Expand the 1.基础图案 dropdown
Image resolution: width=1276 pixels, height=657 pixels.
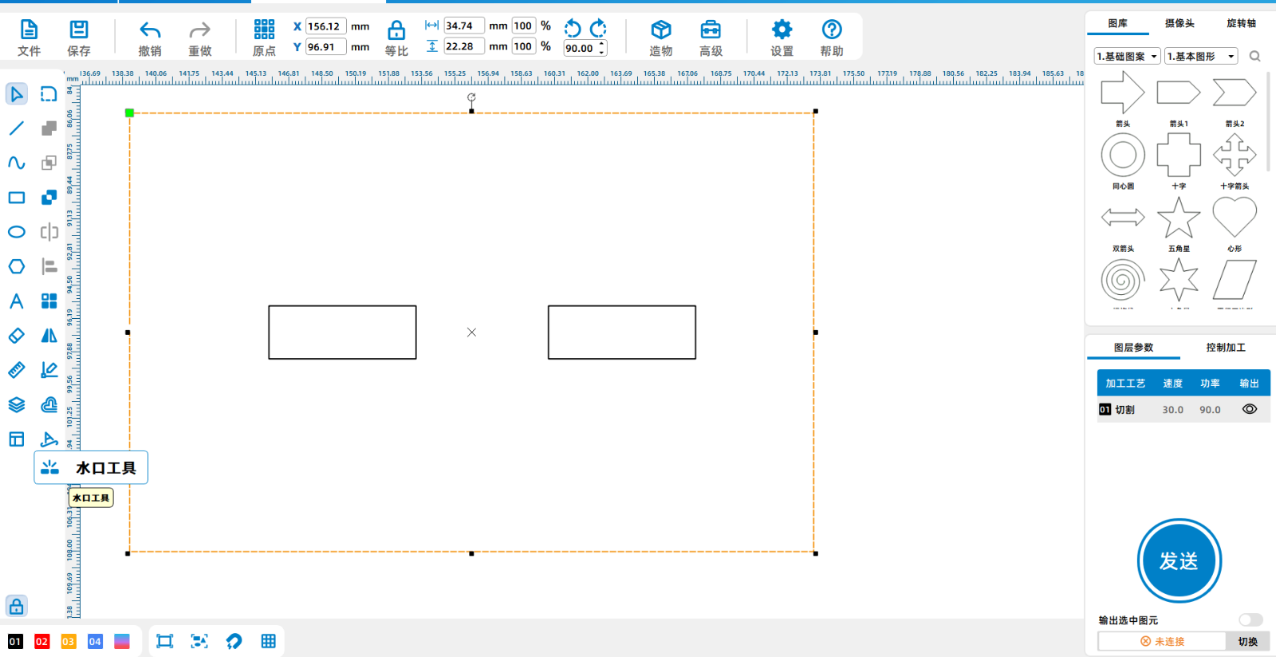1127,57
